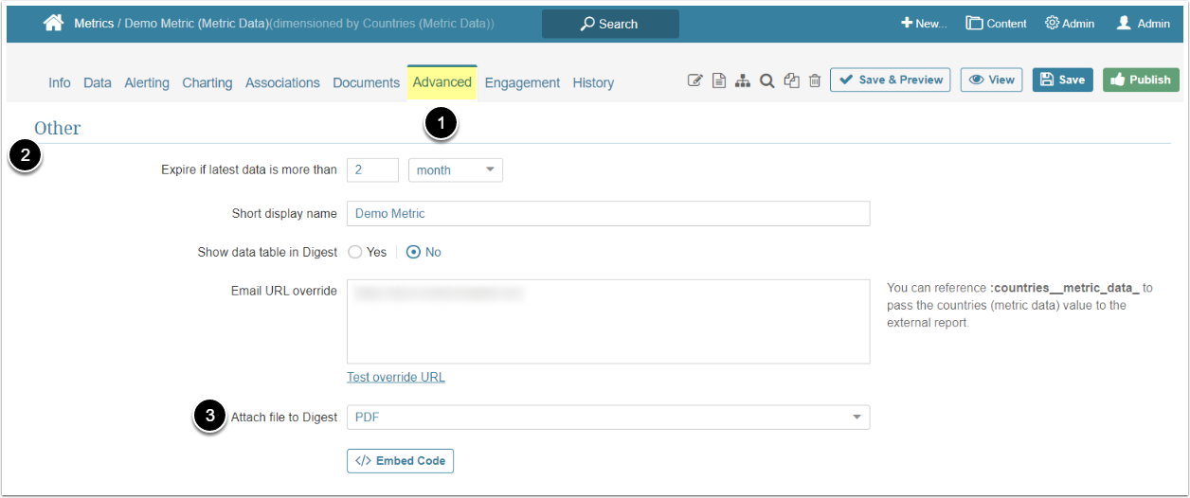Screen dimensions: 1190x498
Task: Duplicate the metric with the copy icon
Action: (792, 81)
